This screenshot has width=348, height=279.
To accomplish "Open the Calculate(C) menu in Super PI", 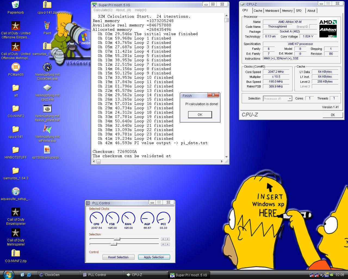I will (x=103, y=10).
